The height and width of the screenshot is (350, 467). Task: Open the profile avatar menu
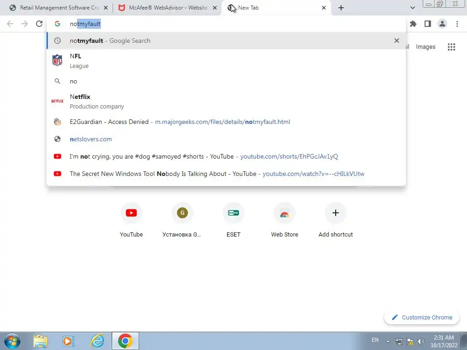tap(442, 24)
